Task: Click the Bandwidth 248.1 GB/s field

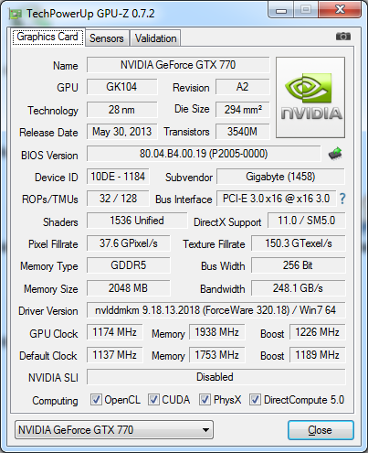Action: click(x=299, y=288)
